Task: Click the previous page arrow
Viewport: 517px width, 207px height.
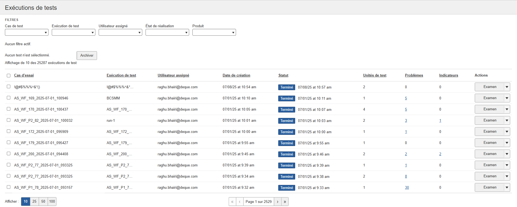Action: (x=240, y=202)
